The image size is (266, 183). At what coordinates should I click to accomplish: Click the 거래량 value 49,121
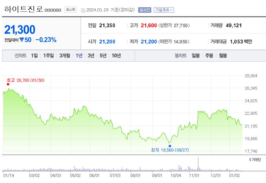pos(234,26)
